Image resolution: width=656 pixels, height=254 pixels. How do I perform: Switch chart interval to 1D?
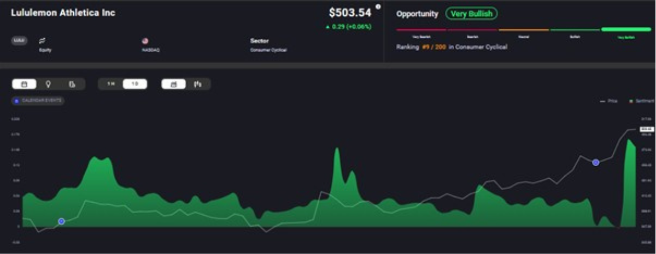point(134,84)
